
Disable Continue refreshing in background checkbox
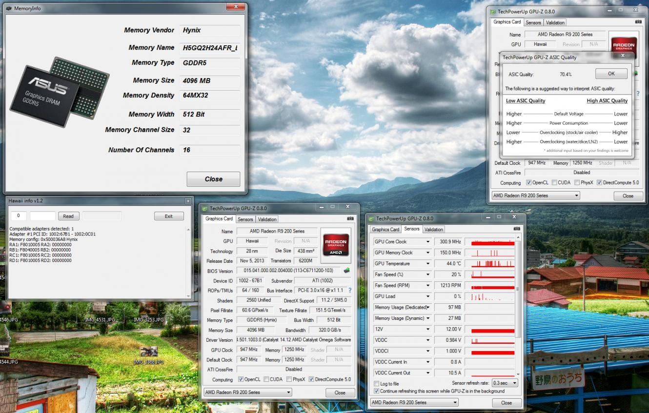click(376, 391)
